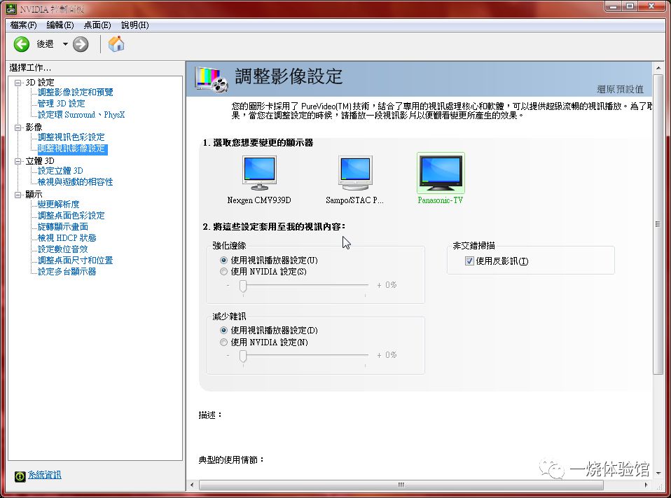Image resolution: width=671 pixels, height=498 pixels.
Task: Open 設定數位音效 page
Action: pyautogui.click(x=63, y=249)
